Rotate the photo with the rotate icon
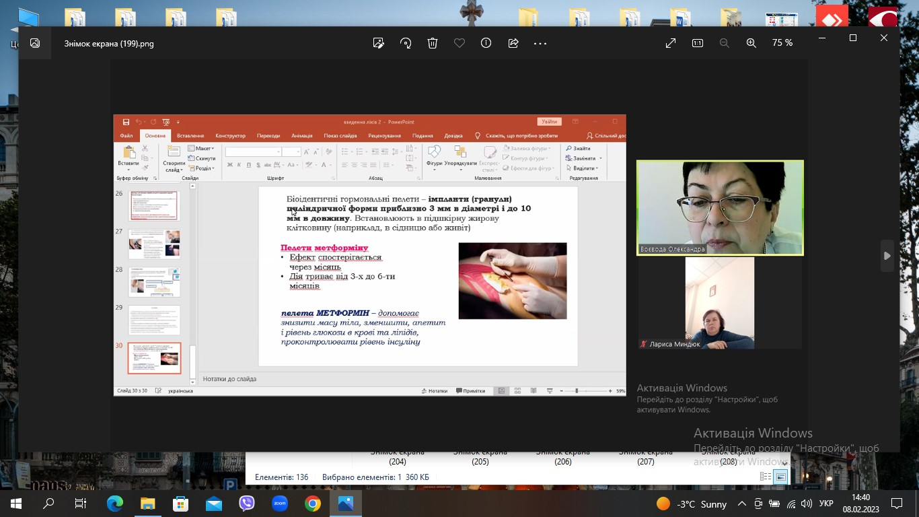This screenshot has width=919, height=517. 406,43
